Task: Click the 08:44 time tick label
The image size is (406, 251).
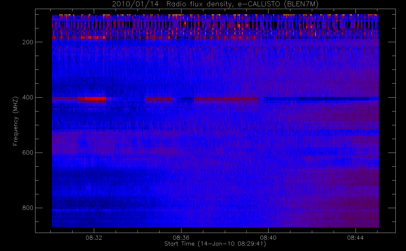Action: [x=355, y=238]
